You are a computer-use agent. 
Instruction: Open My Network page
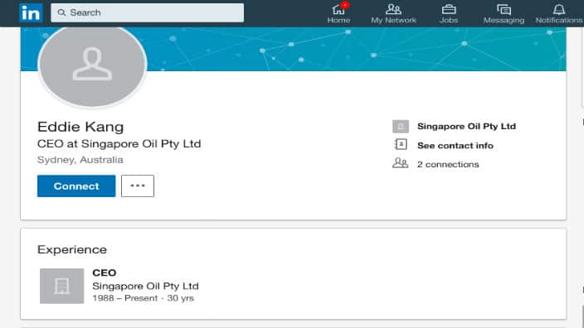(x=393, y=13)
